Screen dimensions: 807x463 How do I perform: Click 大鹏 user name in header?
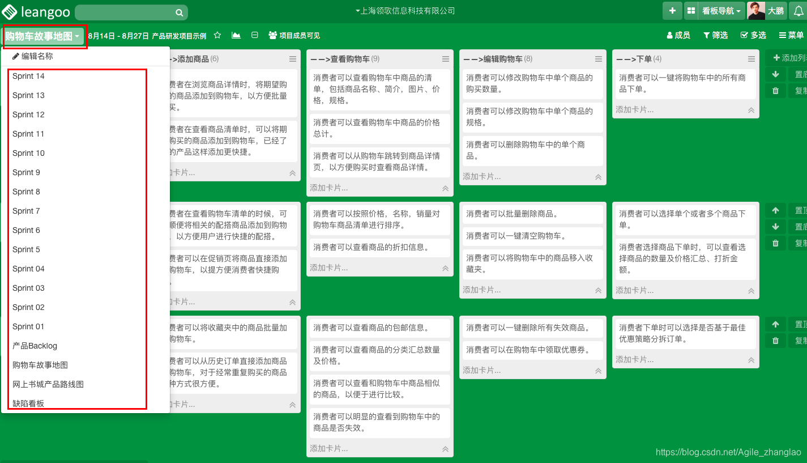[x=776, y=11]
